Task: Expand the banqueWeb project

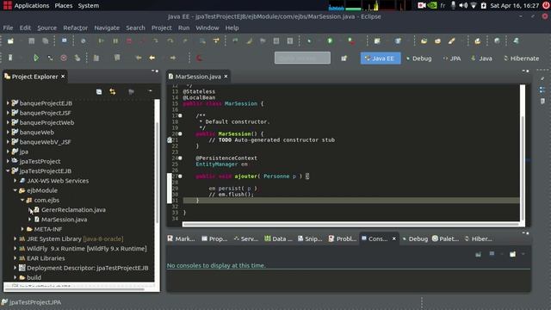Action: tap(8, 132)
